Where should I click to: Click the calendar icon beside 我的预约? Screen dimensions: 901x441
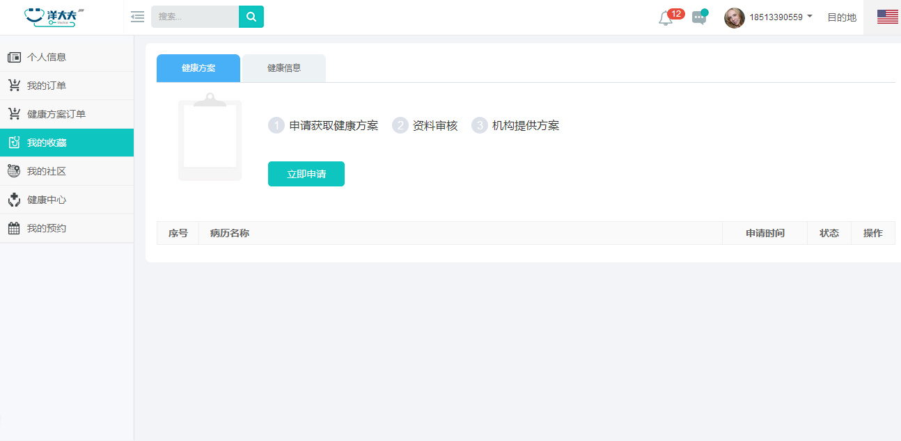pyautogui.click(x=14, y=228)
